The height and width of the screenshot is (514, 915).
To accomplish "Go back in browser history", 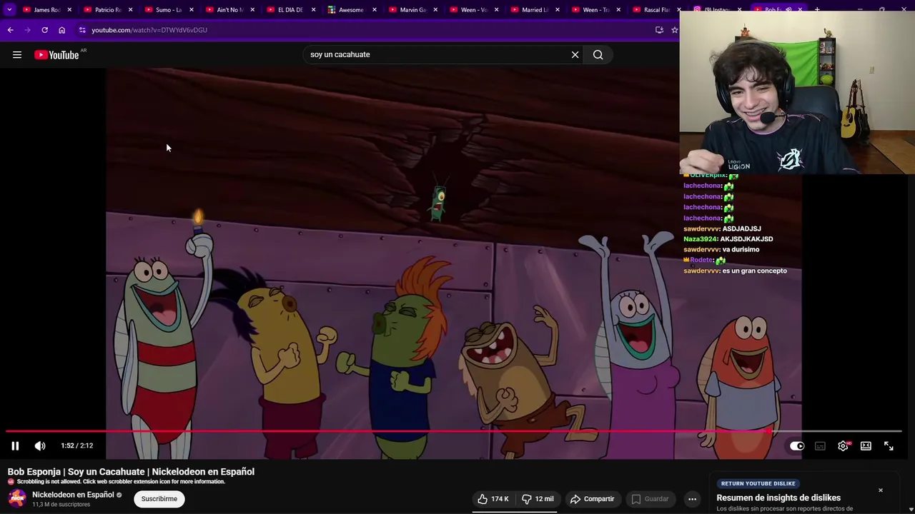I will (10, 30).
